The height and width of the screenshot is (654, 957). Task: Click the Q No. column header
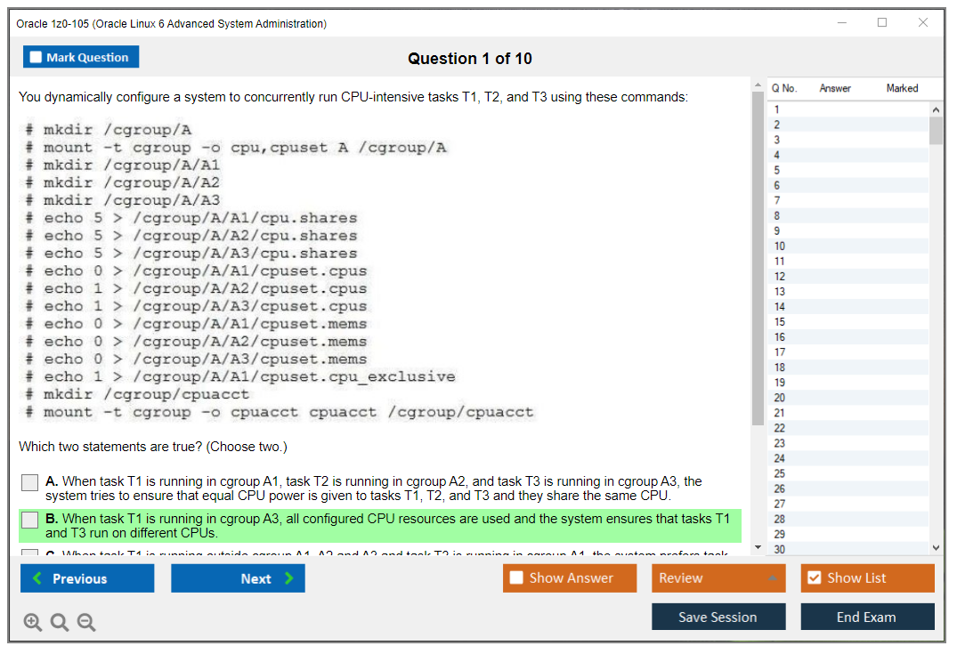783,88
